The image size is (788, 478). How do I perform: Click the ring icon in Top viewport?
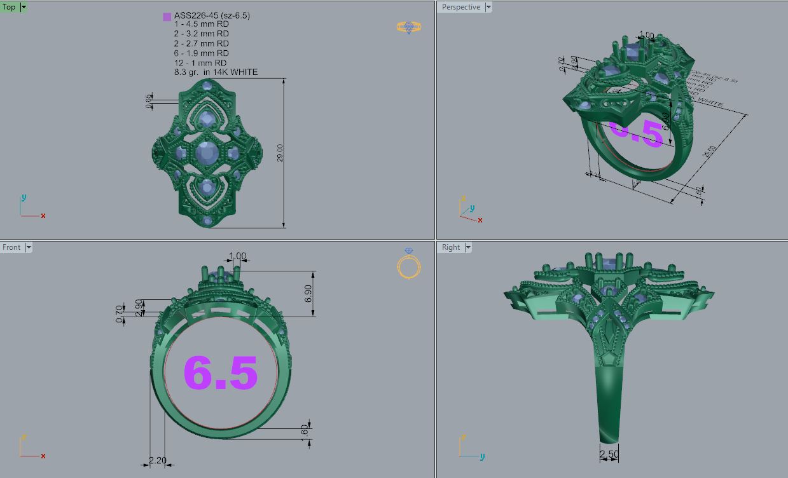tap(408, 27)
